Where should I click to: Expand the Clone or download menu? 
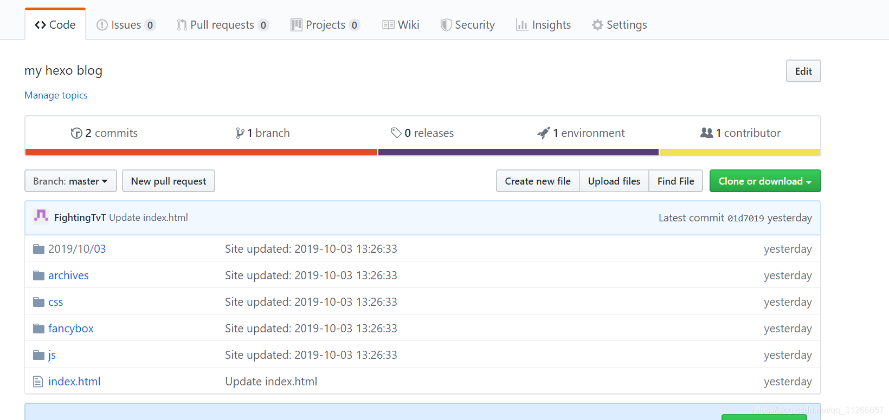point(765,181)
